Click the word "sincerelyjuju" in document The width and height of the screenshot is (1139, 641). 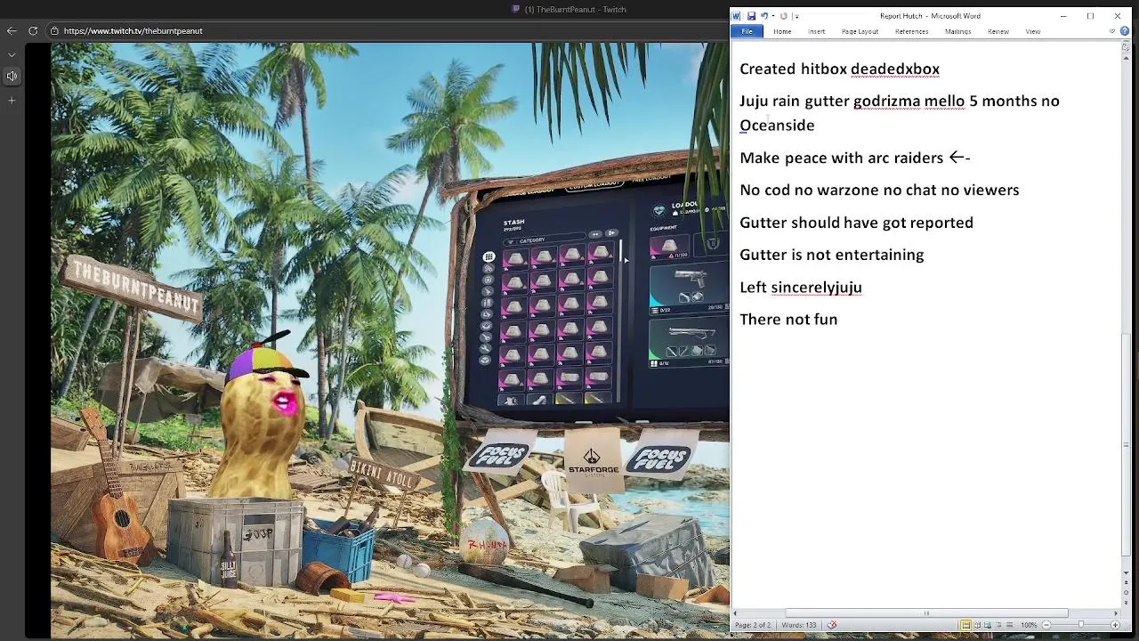pyautogui.click(x=816, y=288)
